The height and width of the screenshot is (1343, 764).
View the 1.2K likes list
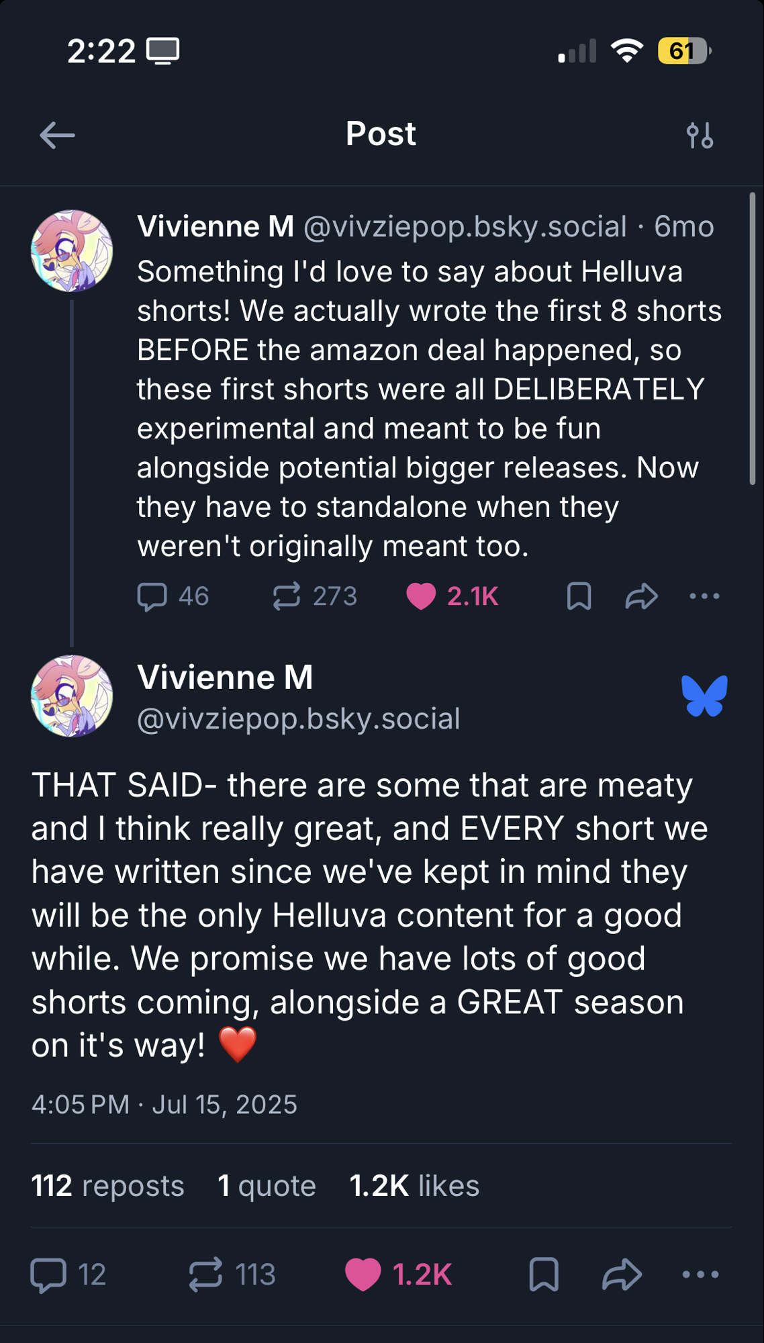[x=414, y=1186]
